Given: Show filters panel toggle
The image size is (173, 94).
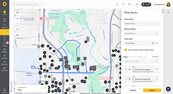Looking at the screenshot, I should tap(11, 87).
